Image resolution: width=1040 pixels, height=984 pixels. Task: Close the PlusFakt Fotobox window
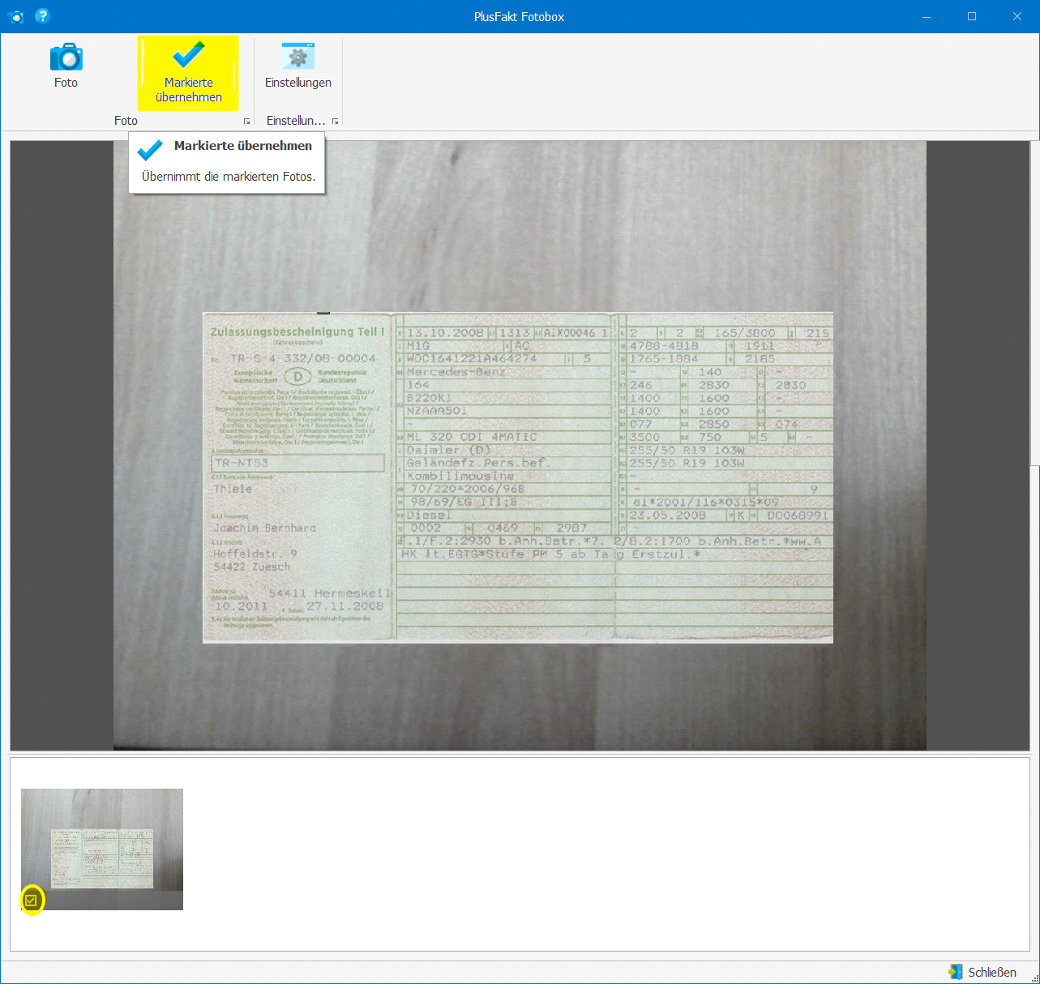click(1017, 16)
